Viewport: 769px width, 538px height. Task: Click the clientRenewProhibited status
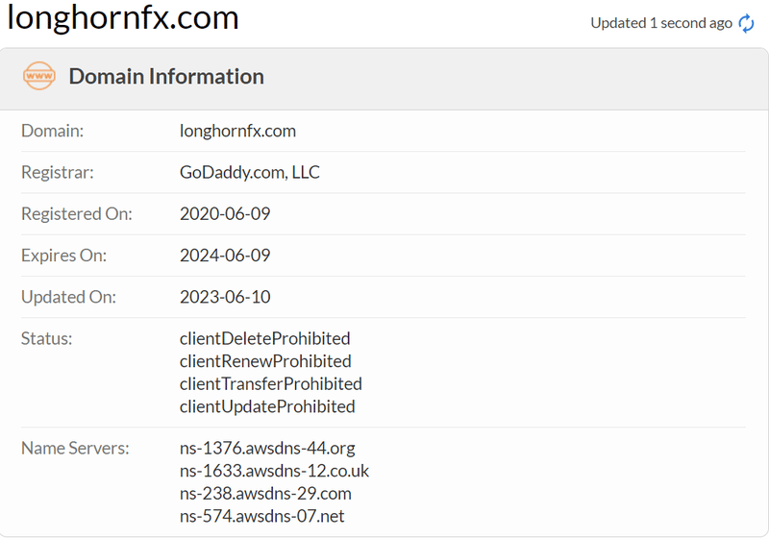coord(265,361)
